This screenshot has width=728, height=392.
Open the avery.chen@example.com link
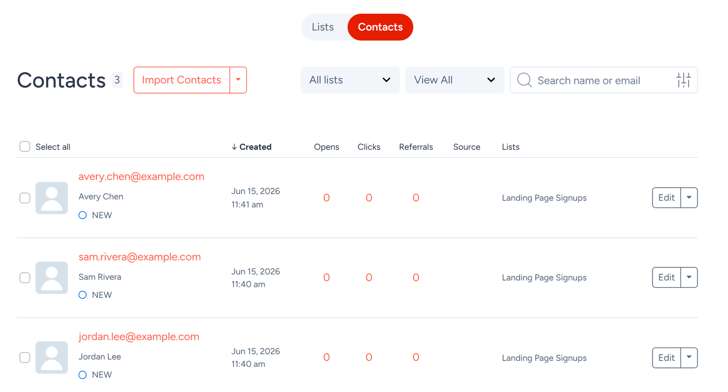141,176
